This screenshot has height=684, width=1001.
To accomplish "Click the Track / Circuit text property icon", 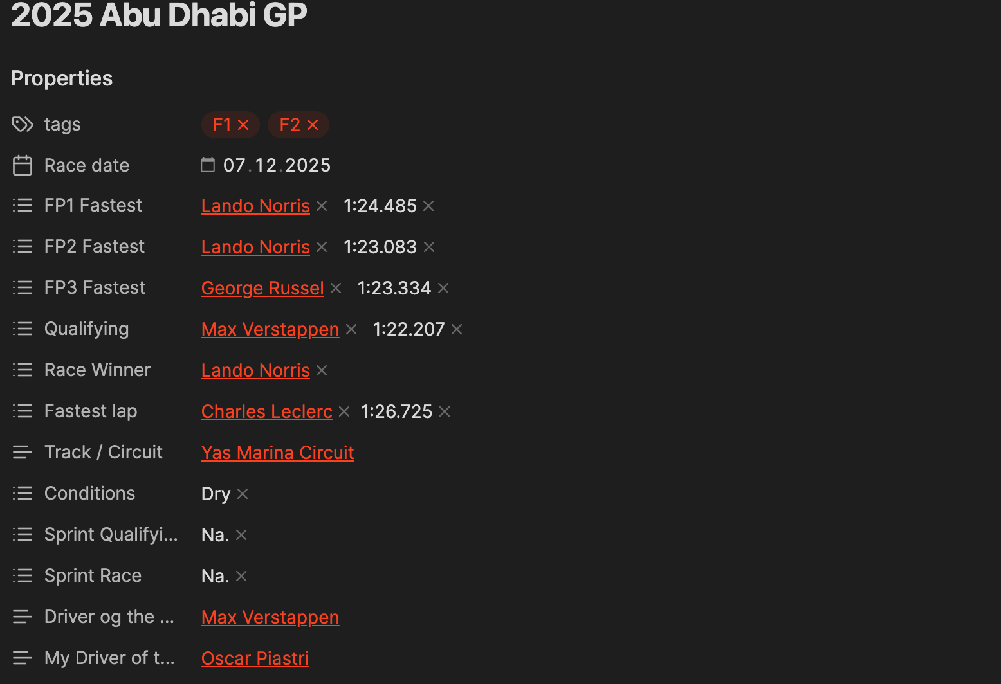I will point(23,452).
